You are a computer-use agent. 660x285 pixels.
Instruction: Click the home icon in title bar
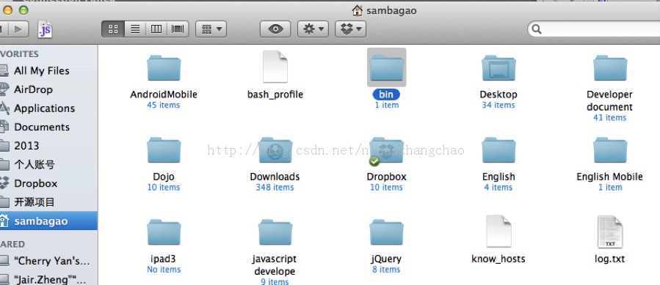pos(357,10)
